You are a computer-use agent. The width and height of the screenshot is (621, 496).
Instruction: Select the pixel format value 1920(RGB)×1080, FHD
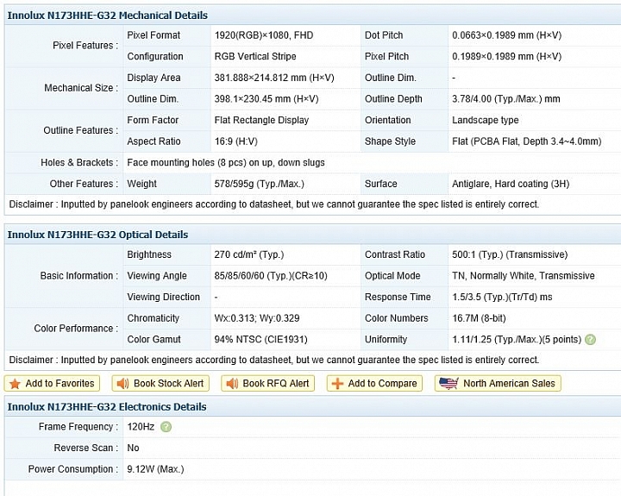(x=264, y=35)
